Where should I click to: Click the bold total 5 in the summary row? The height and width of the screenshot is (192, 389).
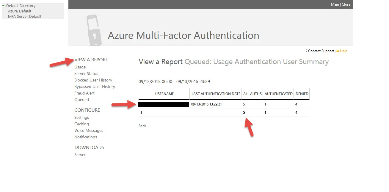(244, 113)
